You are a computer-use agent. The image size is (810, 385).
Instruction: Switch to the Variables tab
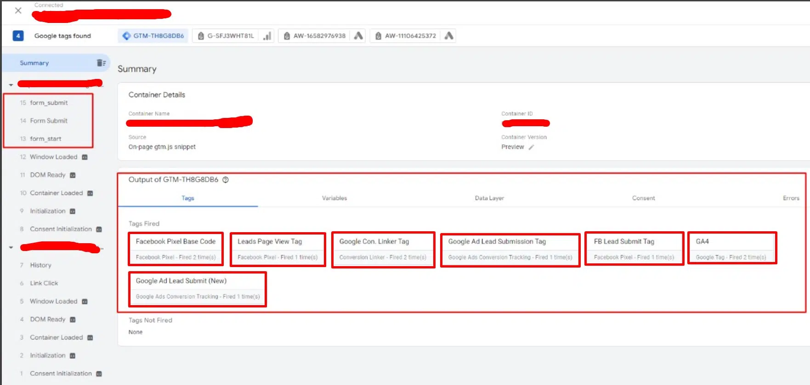[x=334, y=198]
